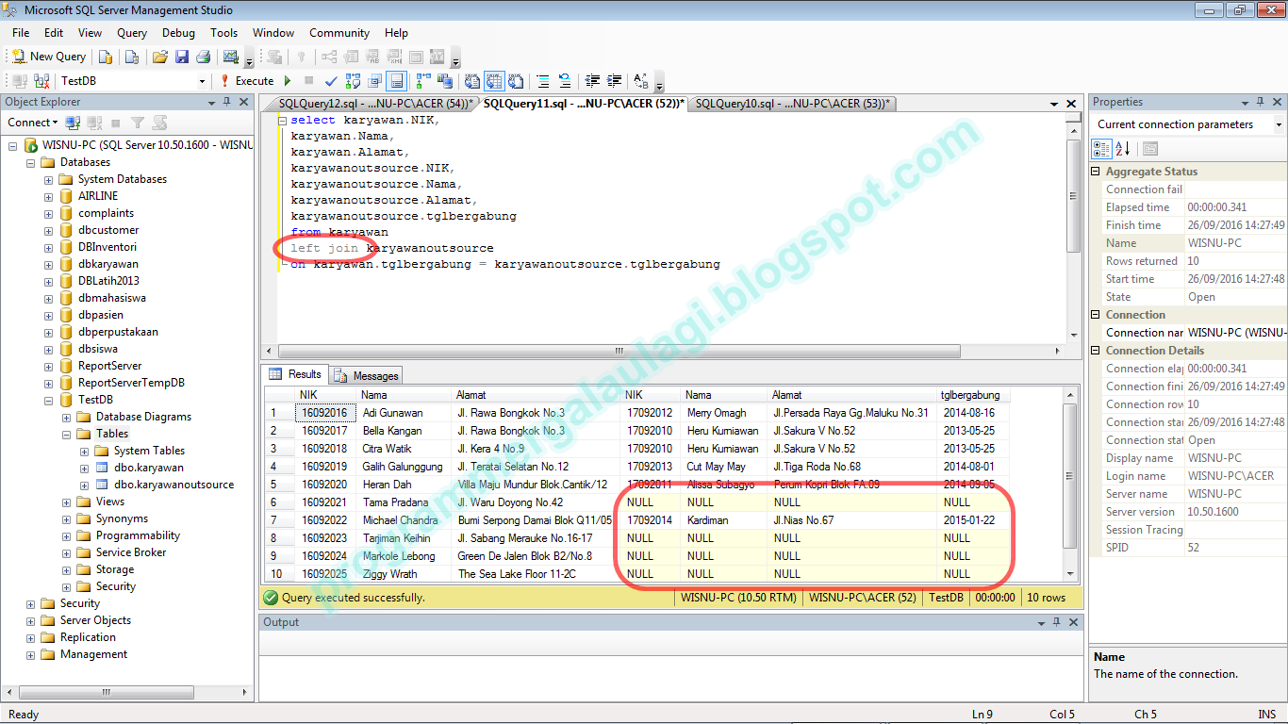The height and width of the screenshot is (724, 1288).
Task: Increase indent of query text via toolbar icon
Action: tap(614, 81)
